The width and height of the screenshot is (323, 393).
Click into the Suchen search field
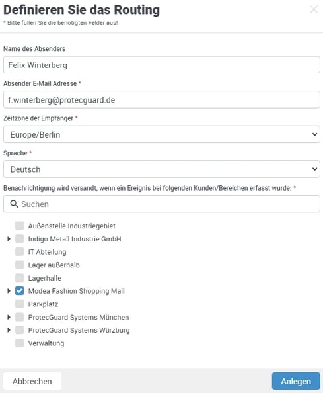click(162, 204)
